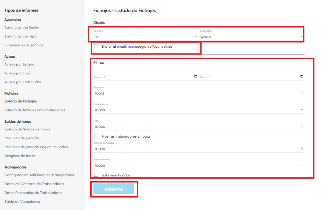Expand the Orientación Vertical dropdown
This screenshot has height=210, width=328.
coord(251,37)
